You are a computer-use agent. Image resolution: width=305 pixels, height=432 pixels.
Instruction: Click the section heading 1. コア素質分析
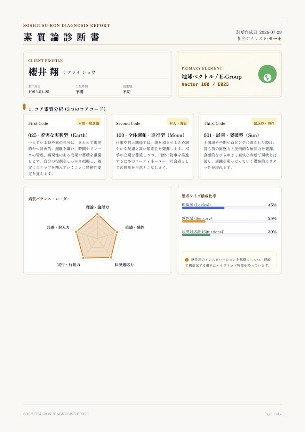pos(67,109)
